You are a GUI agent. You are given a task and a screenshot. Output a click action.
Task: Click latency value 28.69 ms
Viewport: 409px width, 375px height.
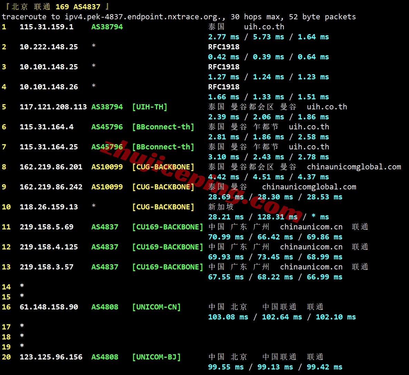pos(226,197)
